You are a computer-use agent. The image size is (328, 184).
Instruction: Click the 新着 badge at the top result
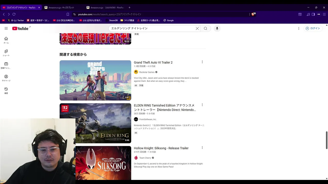tap(137, 34)
